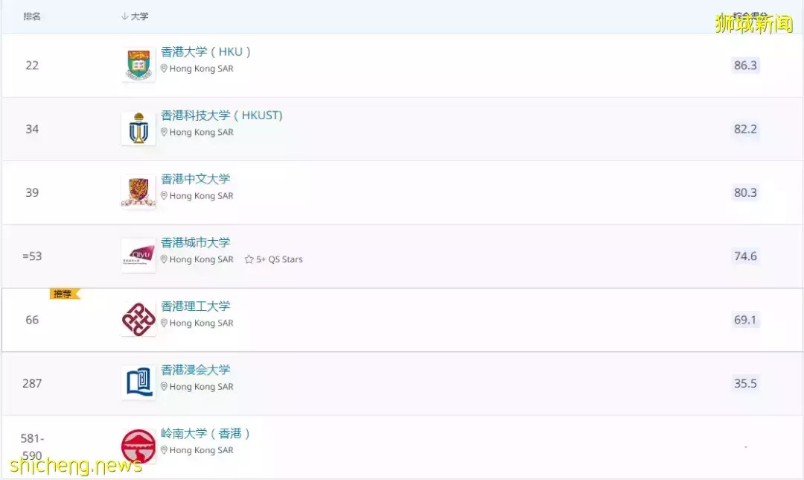Click the location pin under 香港浸会大学
Image resolution: width=804 pixels, height=480 pixels.
pos(164,387)
